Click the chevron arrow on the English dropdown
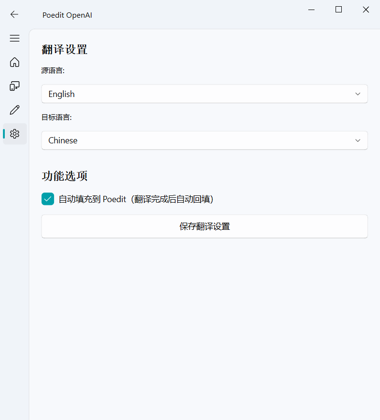The width and height of the screenshot is (380, 420). click(358, 94)
